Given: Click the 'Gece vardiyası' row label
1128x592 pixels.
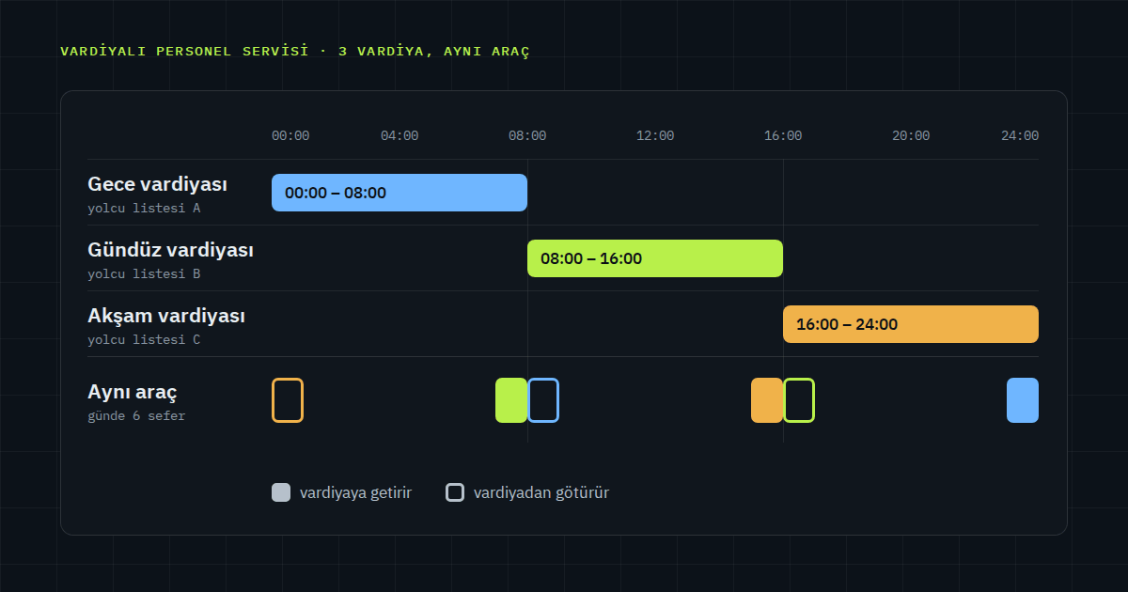Looking at the screenshot, I should click(157, 184).
